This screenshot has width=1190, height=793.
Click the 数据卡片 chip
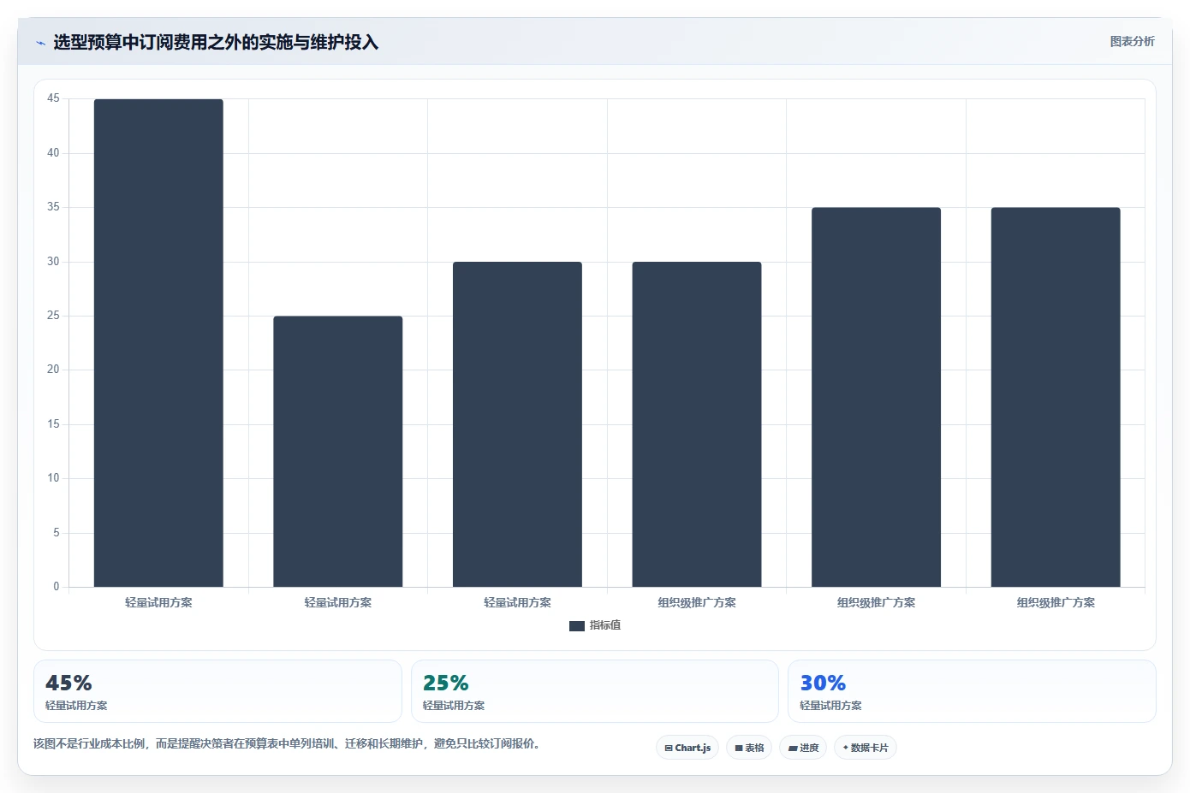tap(866, 748)
